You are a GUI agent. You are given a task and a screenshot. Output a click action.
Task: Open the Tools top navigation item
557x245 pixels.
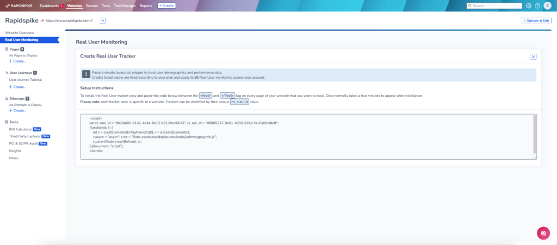point(106,5)
